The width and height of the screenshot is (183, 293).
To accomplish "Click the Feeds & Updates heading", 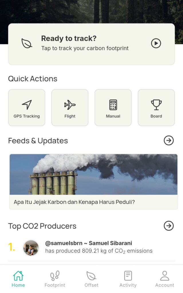I will click(38, 141).
